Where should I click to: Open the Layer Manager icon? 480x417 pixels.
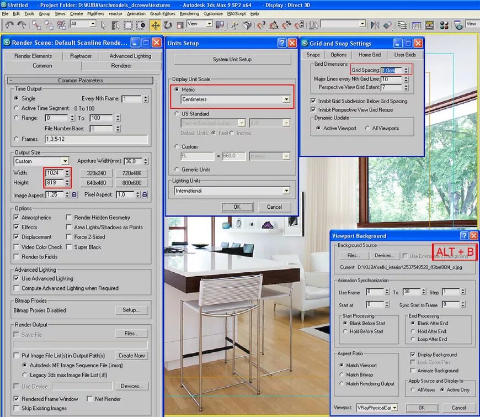(x=402, y=25)
